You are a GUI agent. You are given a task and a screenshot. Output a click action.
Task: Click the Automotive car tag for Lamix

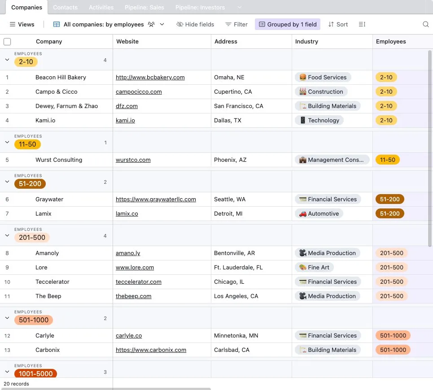tap(319, 213)
